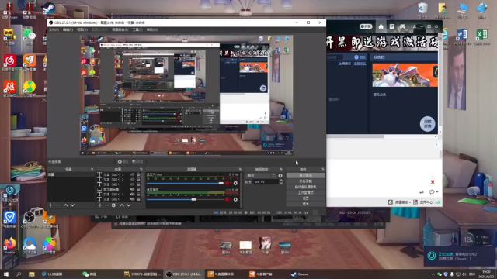Click the transition duration 300 ms field
This screenshot has height=279, width=497.
[x=266, y=182]
